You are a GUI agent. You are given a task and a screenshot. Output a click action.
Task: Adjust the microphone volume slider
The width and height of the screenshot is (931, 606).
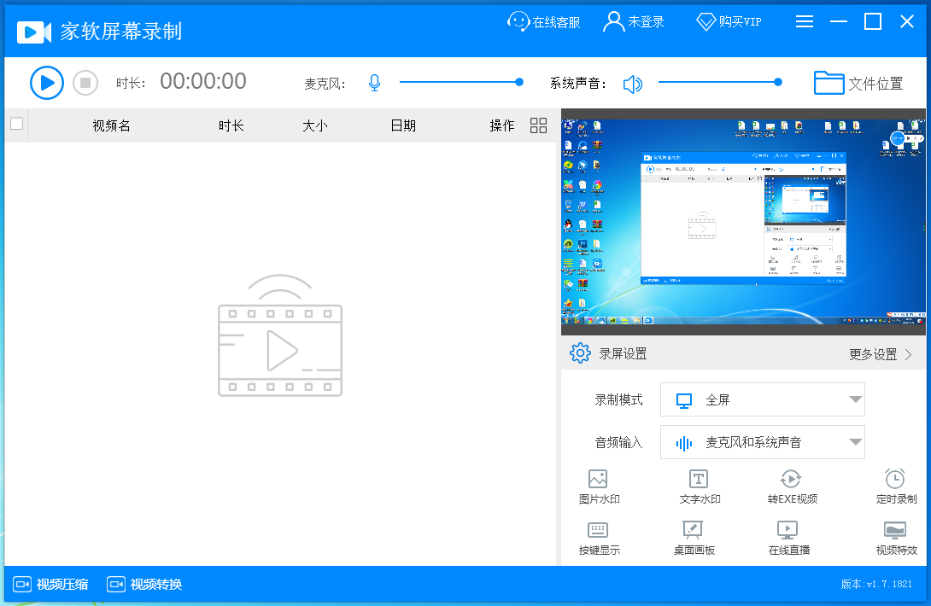pos(461,83)
